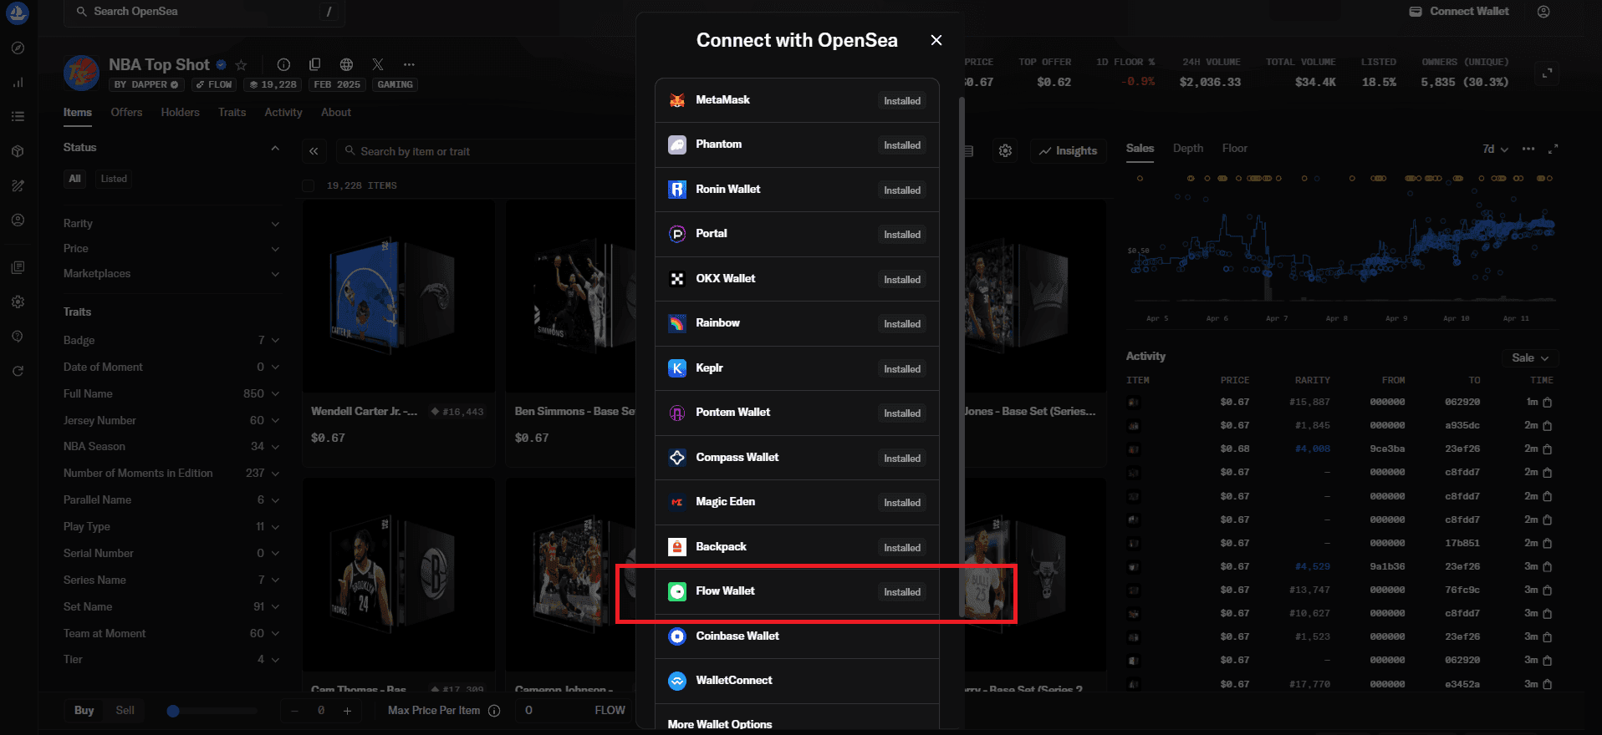Open the 7d chart timeframe dropdown

click(1495, 149)
